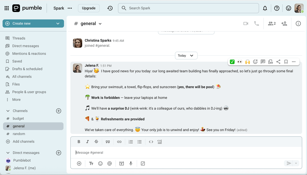Copy link to Jelena's message
Screen dimensions: 307x175
[x=270, y=62]
